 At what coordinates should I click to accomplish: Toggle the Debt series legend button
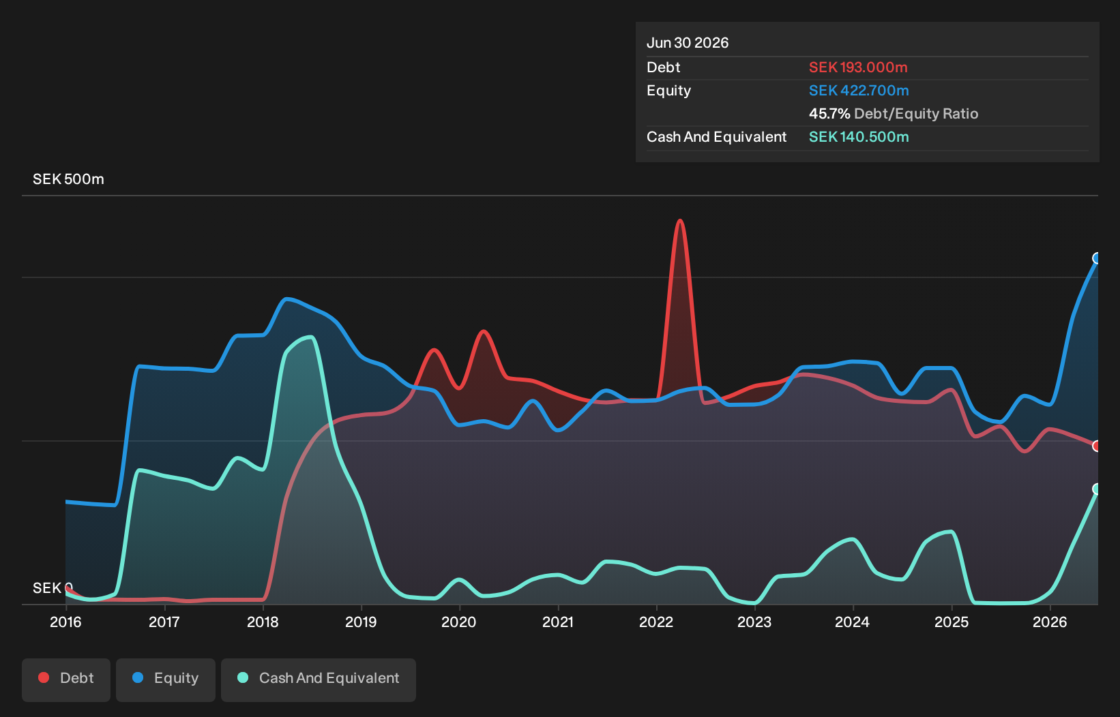(x=66, y=680)
